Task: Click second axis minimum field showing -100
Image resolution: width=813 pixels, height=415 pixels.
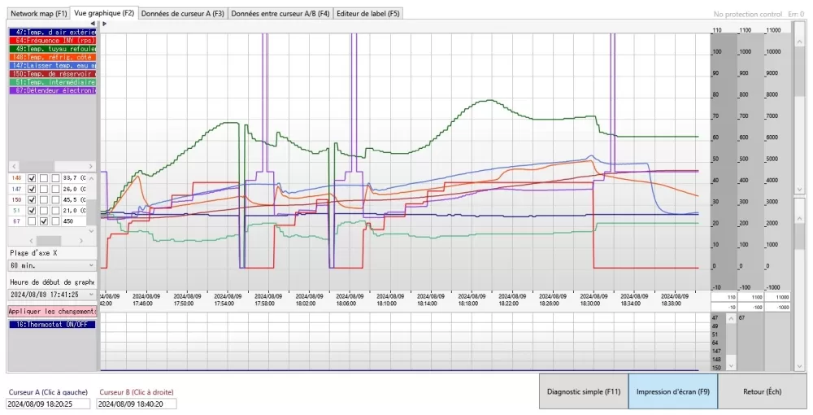Action: tap(750, 308)
